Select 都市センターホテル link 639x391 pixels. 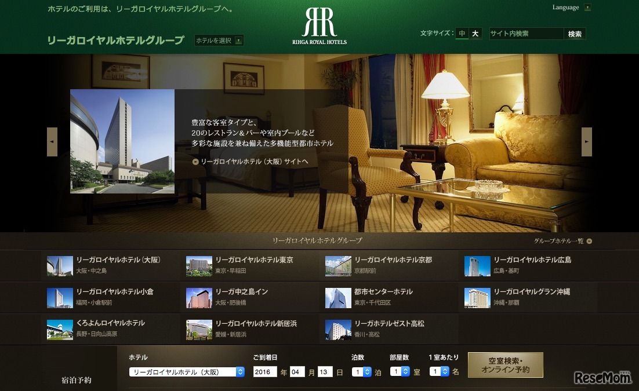click(383, 291)
